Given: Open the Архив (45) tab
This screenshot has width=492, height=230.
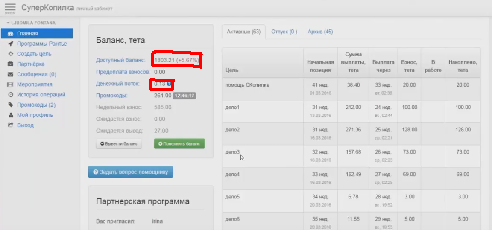Looking at the screenshot, I should [x=320, y=32].
